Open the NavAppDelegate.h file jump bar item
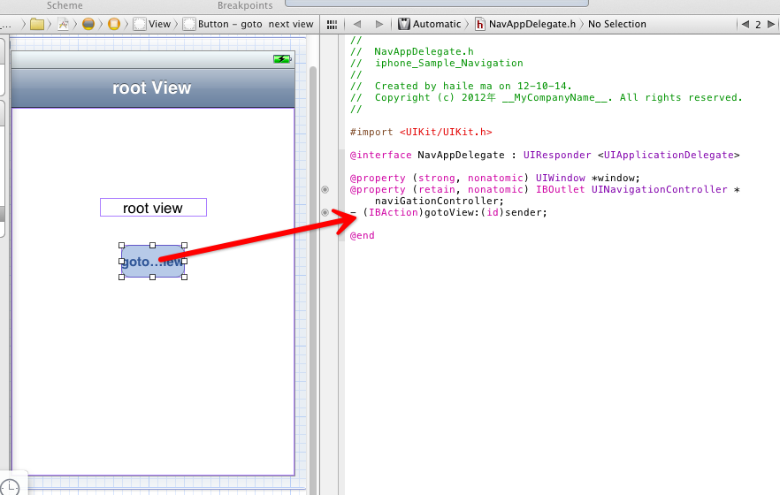 [525, 24]
